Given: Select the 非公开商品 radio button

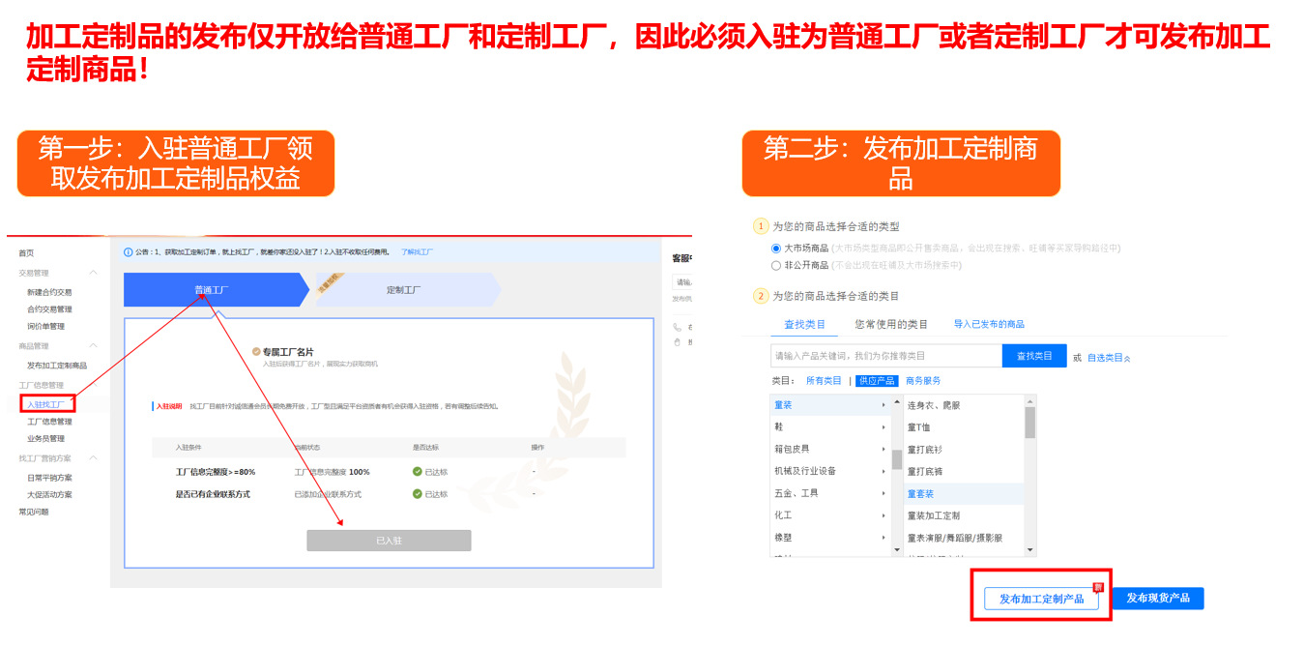Looking at the screenshot, I should (x=776, y=265).
